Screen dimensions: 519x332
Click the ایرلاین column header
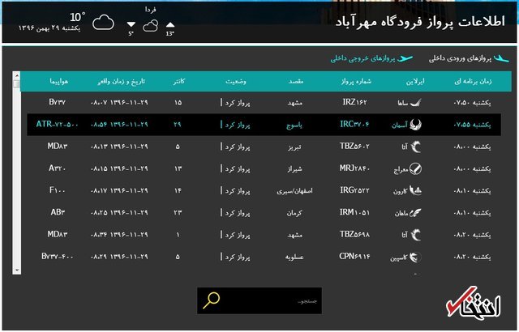tap(415, 81)
